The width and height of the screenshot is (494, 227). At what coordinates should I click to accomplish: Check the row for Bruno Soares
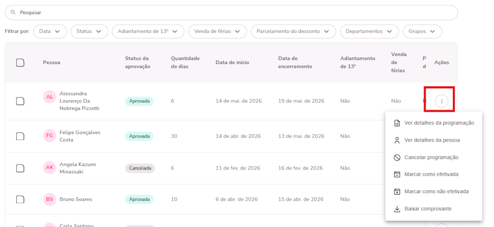click(x=20, y=199)
